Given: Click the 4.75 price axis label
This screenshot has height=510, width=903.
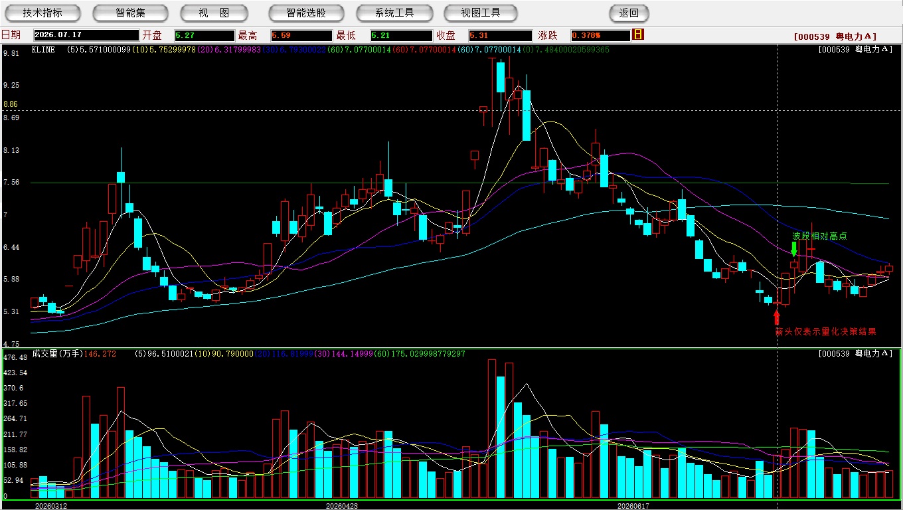Looking at the screenshot, I should coord(11,344).
